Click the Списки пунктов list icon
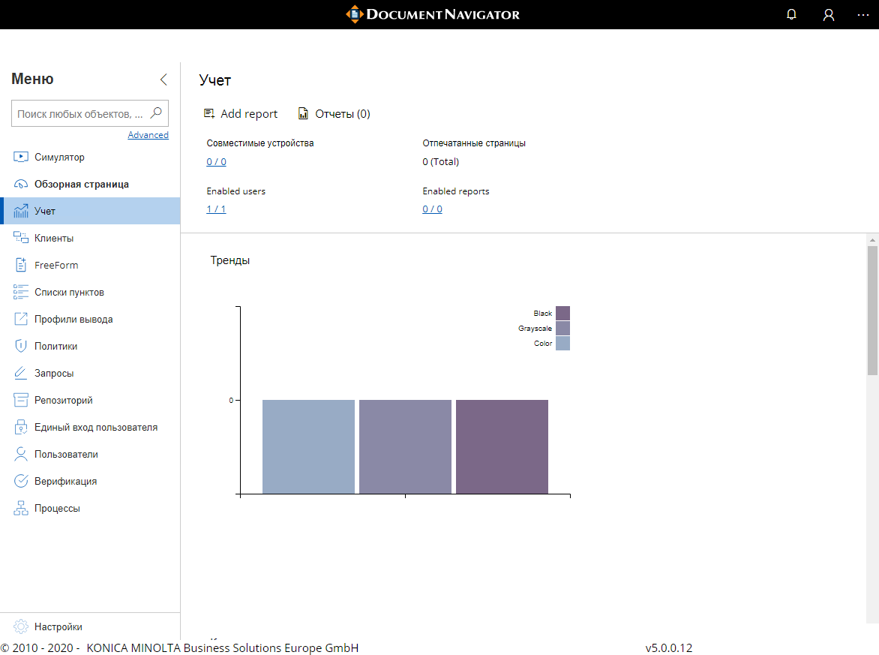 click(x=21, y=292)
